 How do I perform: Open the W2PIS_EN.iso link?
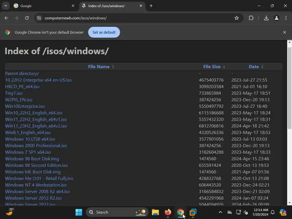(x=19, y=100)
